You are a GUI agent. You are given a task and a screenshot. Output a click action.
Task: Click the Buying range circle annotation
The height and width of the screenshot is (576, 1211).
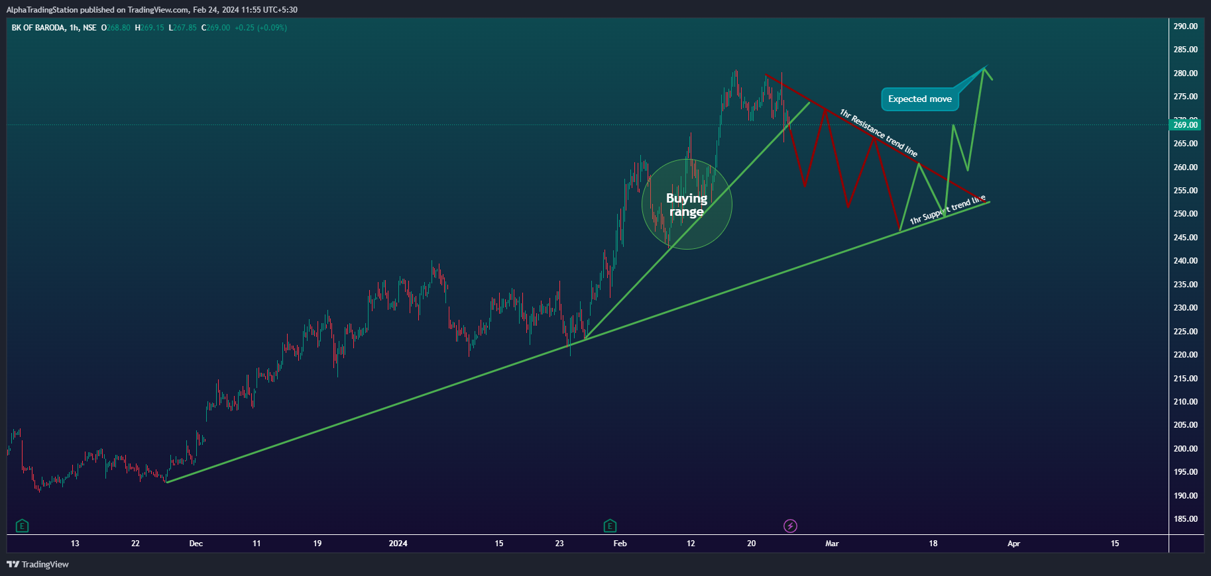tap(687, 205)
